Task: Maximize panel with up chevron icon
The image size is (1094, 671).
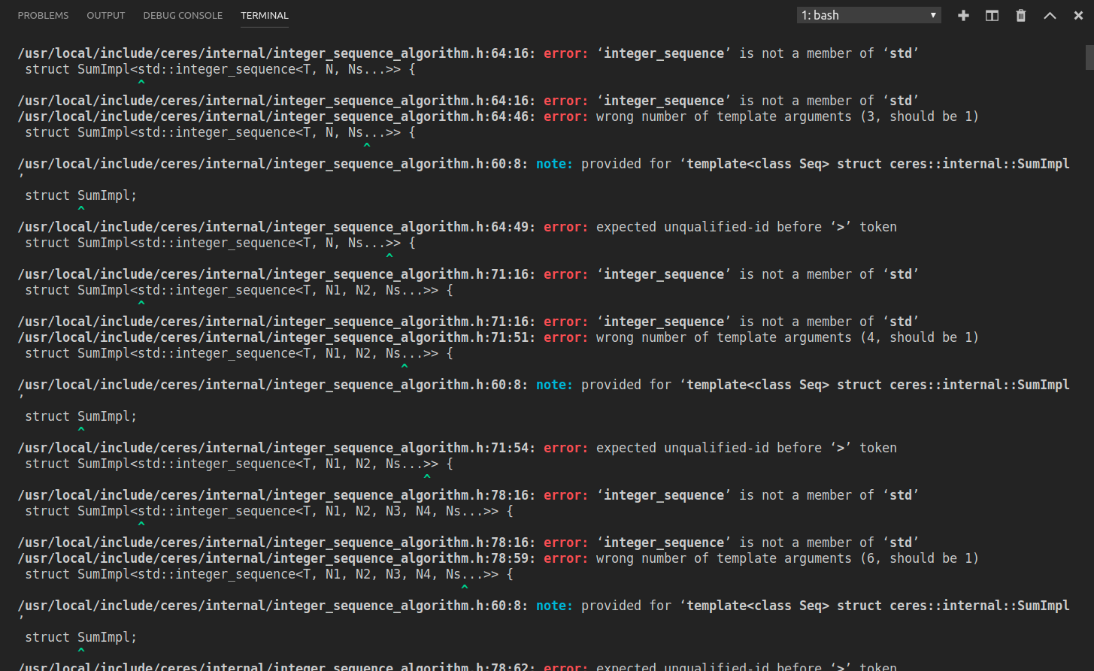Action: click(x=1050, y=15)
